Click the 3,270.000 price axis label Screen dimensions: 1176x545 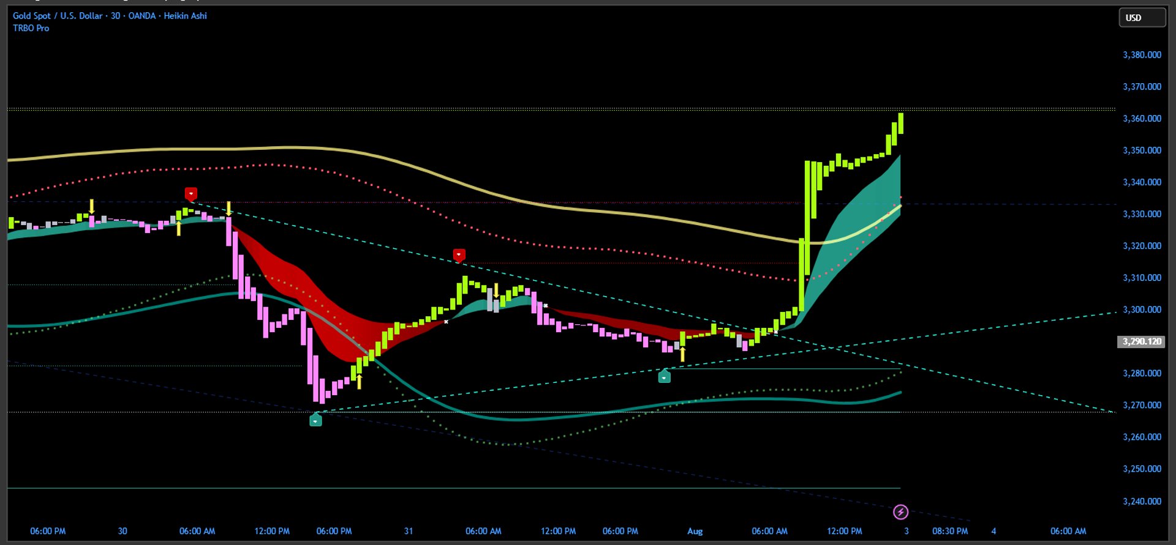1142,405
